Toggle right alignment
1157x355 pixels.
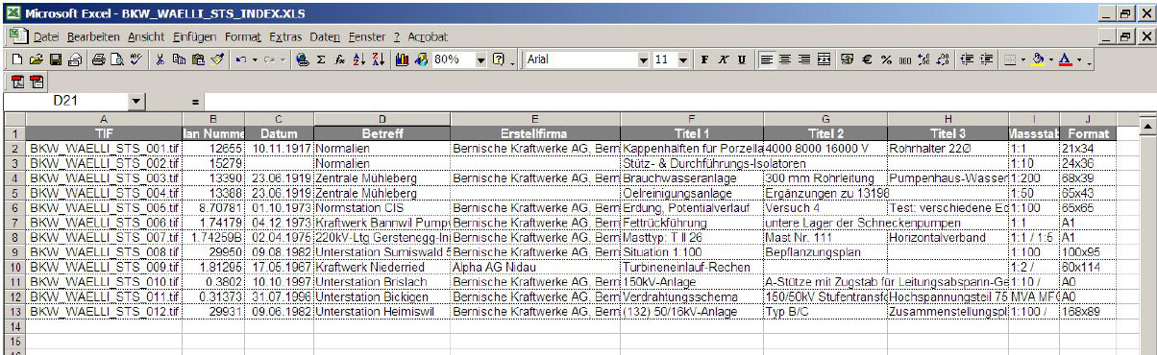coord(804,59)
